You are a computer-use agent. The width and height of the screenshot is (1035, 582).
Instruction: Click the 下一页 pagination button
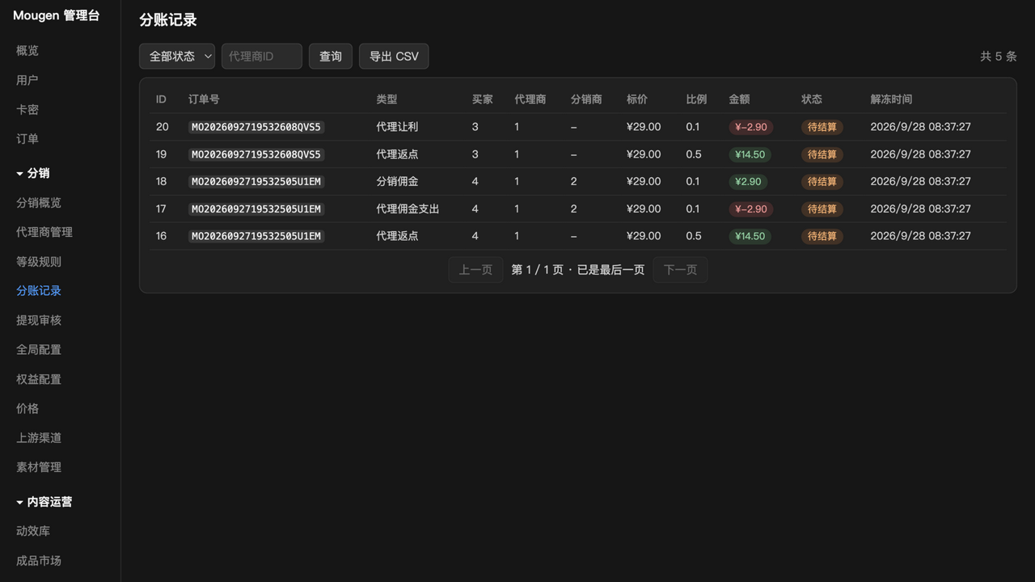(x=680, y=270)
